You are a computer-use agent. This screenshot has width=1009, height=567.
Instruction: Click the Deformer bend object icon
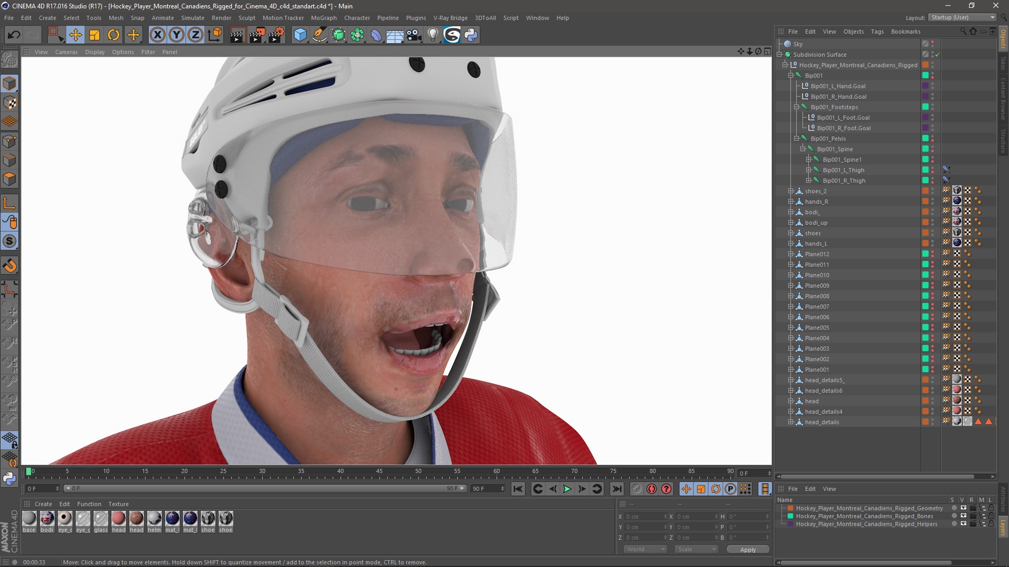[376, 35]
